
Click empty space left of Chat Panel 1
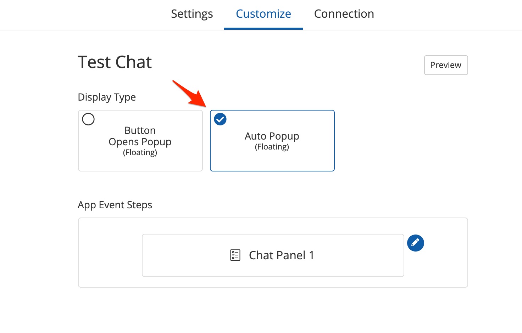click(x=110, y=255)
